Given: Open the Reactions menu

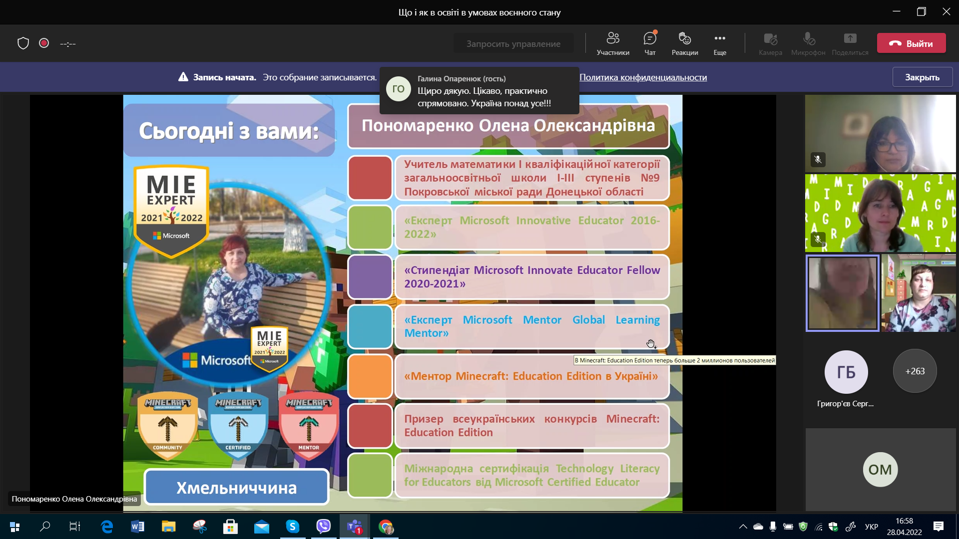Looking at the screenshot, I should point(685,43).
